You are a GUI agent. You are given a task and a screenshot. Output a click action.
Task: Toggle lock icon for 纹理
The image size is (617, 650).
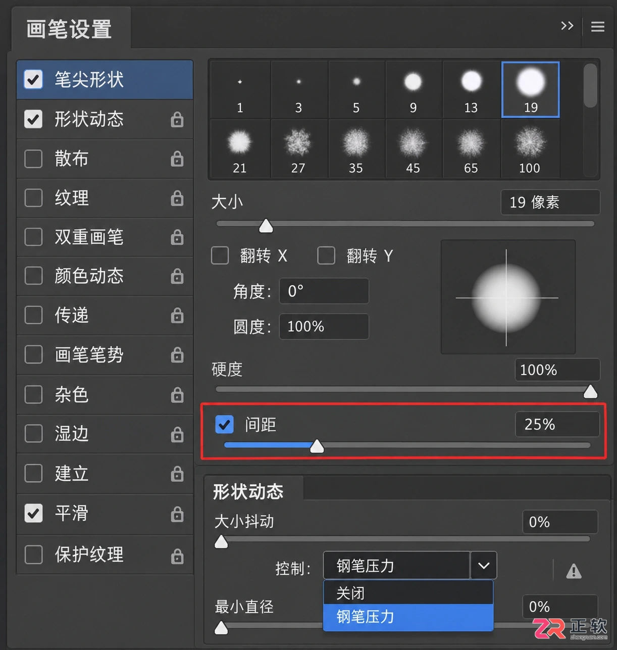pyautogui.click(x=177, y=198)
